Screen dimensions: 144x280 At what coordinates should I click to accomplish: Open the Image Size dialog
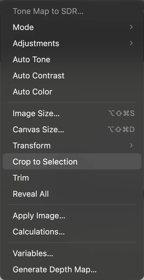coord(72,113)
